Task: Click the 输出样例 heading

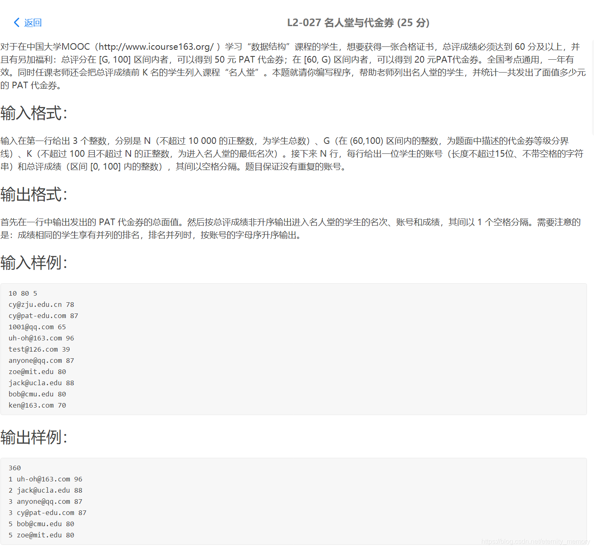Action: pos(34,437)
